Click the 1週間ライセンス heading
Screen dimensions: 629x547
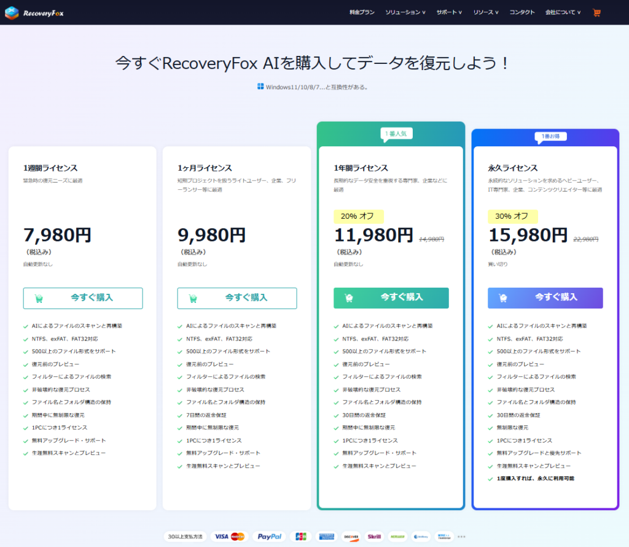pos(50,168)
